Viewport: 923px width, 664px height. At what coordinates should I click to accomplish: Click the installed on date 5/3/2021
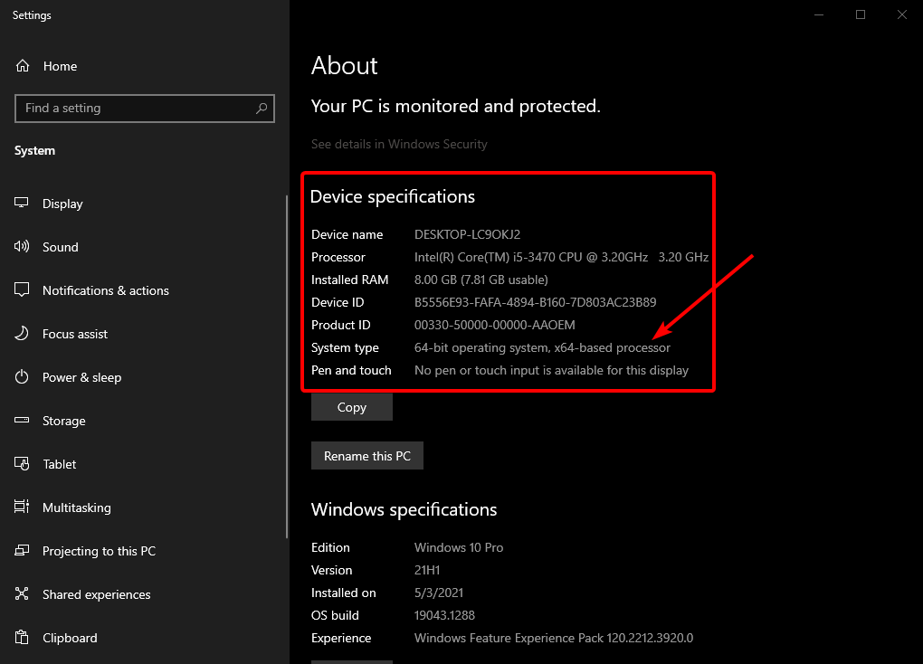pos(439,593)
